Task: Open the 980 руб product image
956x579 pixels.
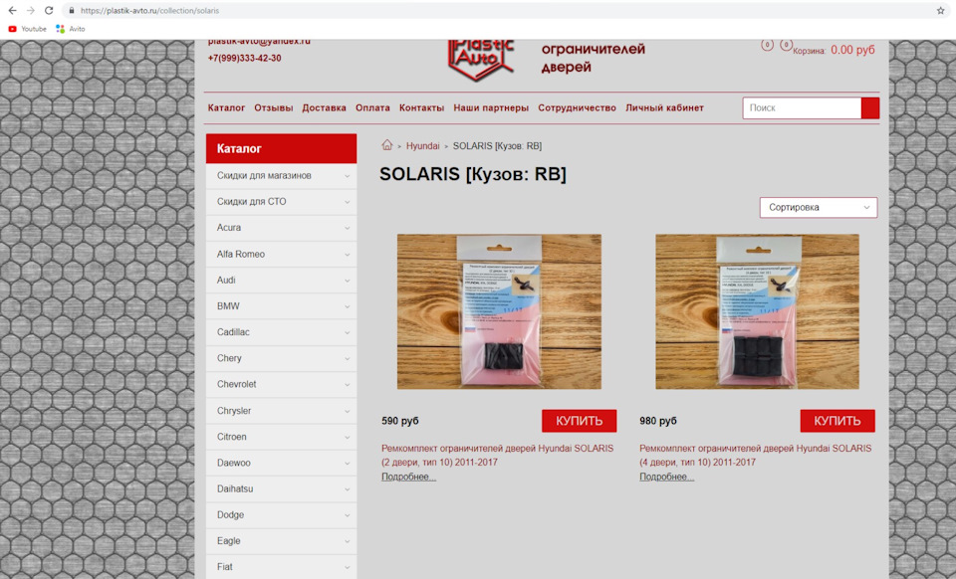Action: pyautogui.click(x=757, y=311)
